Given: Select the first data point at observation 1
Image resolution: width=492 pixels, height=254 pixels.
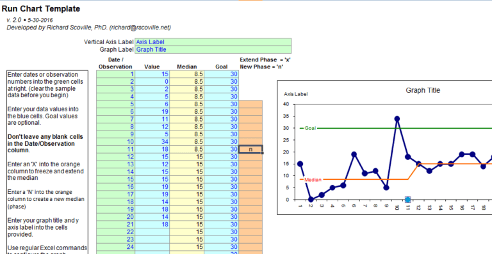Looking at the screenshot, I should pyautogui.click(x=300, y=164).
